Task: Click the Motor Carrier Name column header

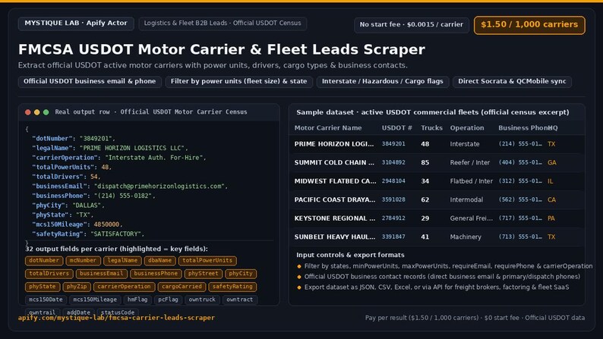Action: pos(328,128)
